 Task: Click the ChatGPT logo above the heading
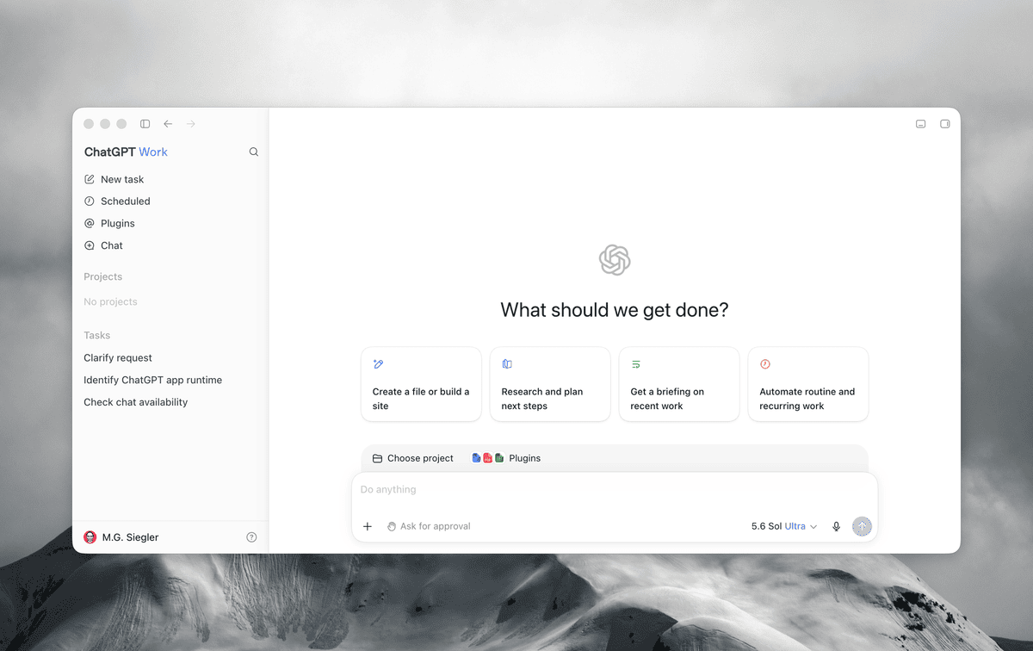pyautogui.click(x=615, y=260)
